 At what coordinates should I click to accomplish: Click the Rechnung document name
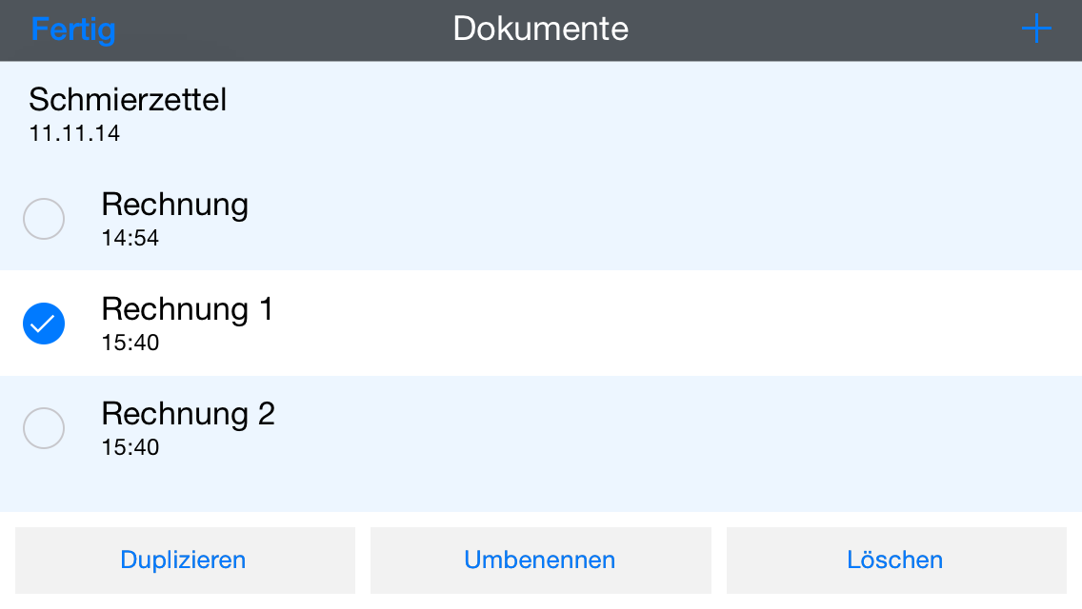pos(174,205)
